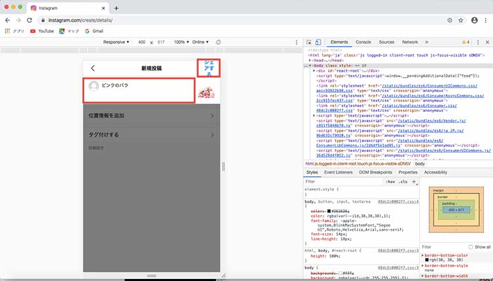
Task: Click the warnings count icon
Action: [x=465, y=42]
